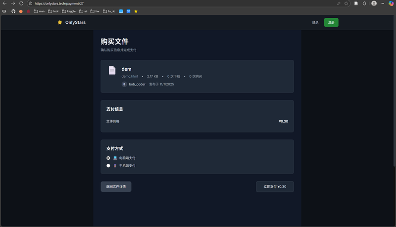Open the hw bookmarks folder
This screenshot has height=227, width=396.
click(x=95, y=11)
